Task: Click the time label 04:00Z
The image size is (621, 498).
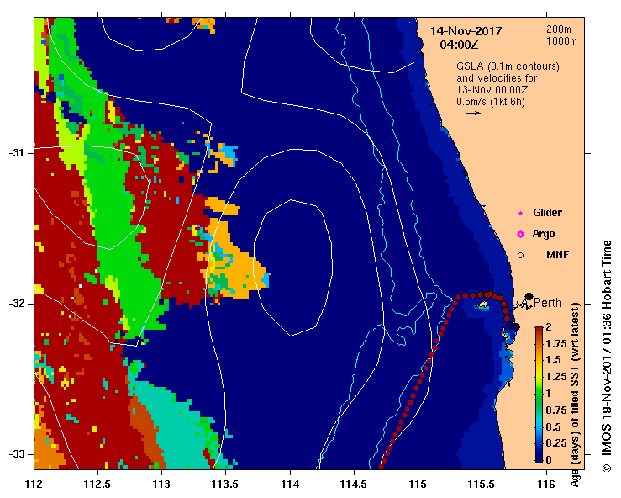Action: [459, 45]
